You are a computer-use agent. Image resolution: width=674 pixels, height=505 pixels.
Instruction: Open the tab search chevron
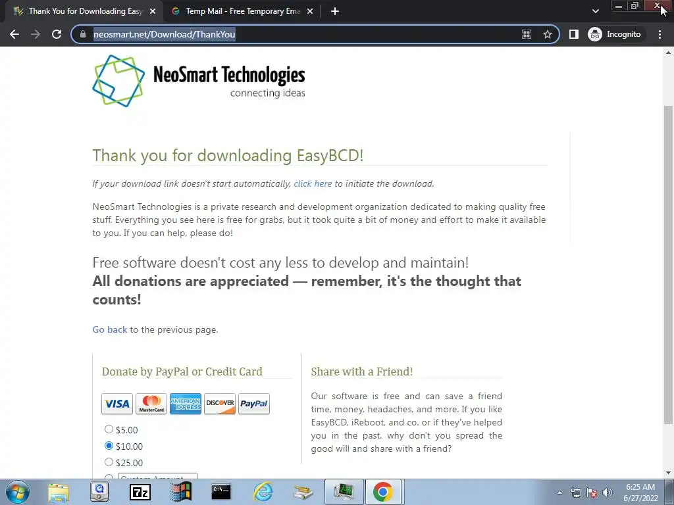coord(595,11)
